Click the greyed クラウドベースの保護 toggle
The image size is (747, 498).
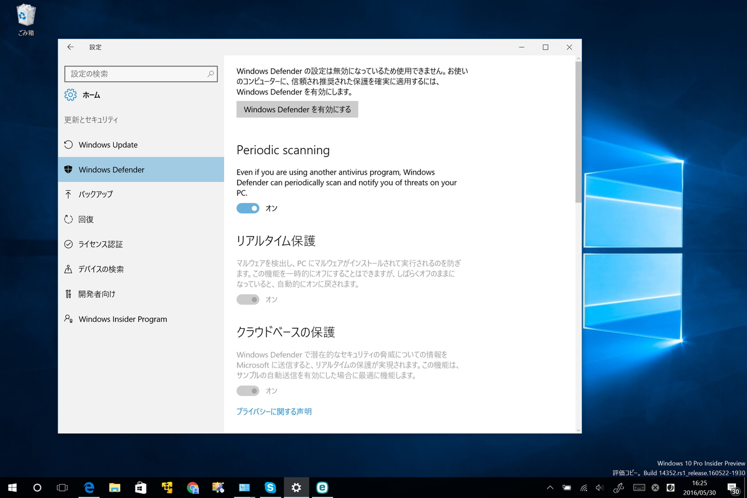click(x=248, y=391)
